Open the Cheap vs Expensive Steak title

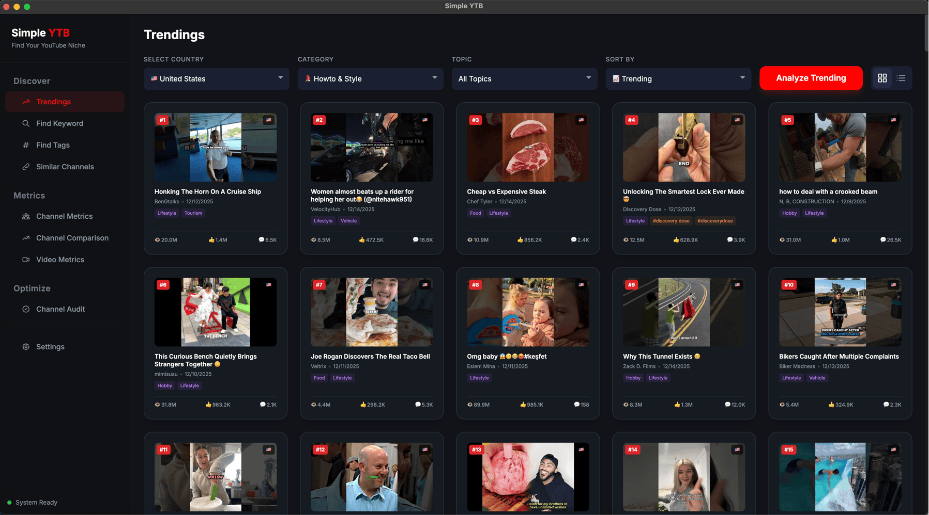click(506, 191)
